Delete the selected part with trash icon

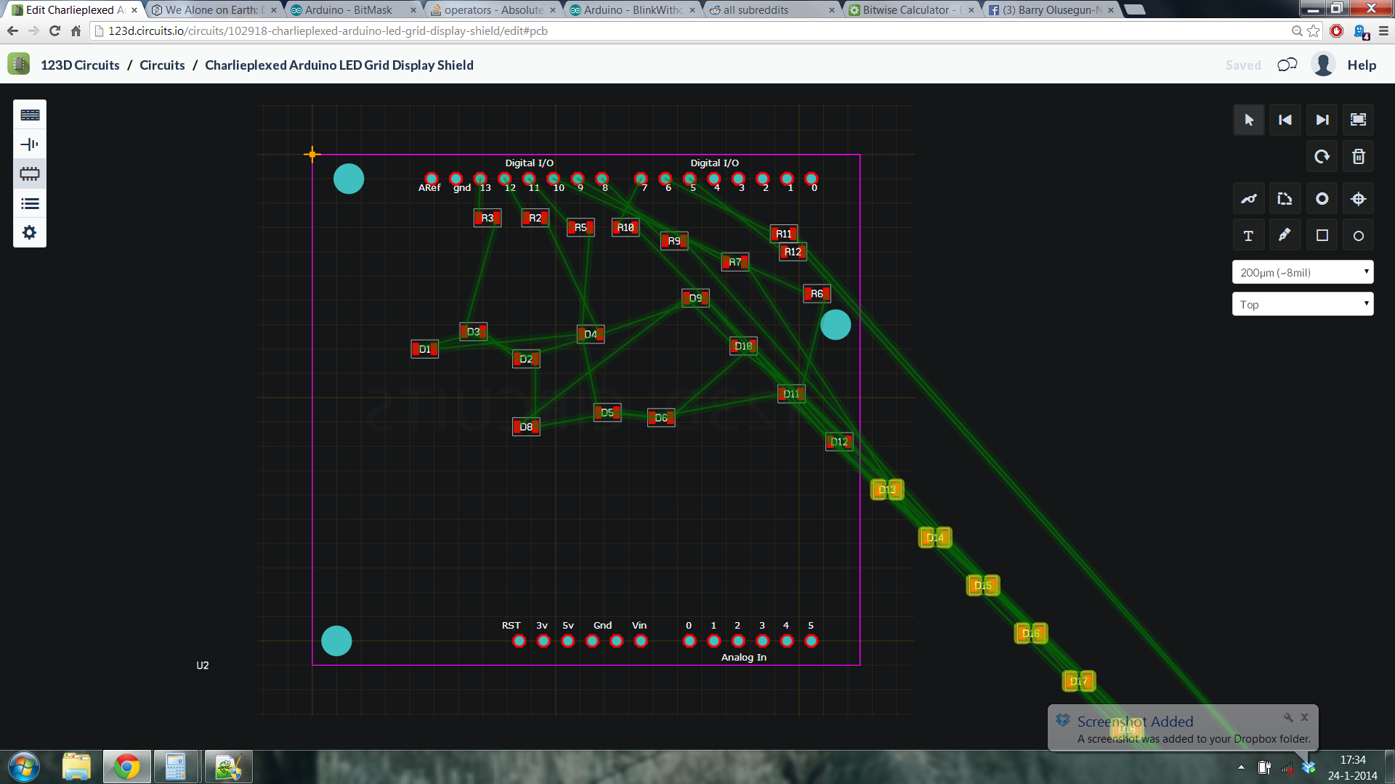[x=1357, y=156]
